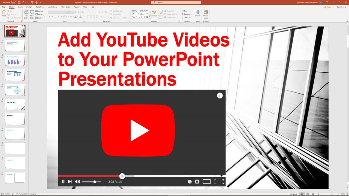
Task: Click Accessibility: Investigate status
Action: [x=26, y=194]
